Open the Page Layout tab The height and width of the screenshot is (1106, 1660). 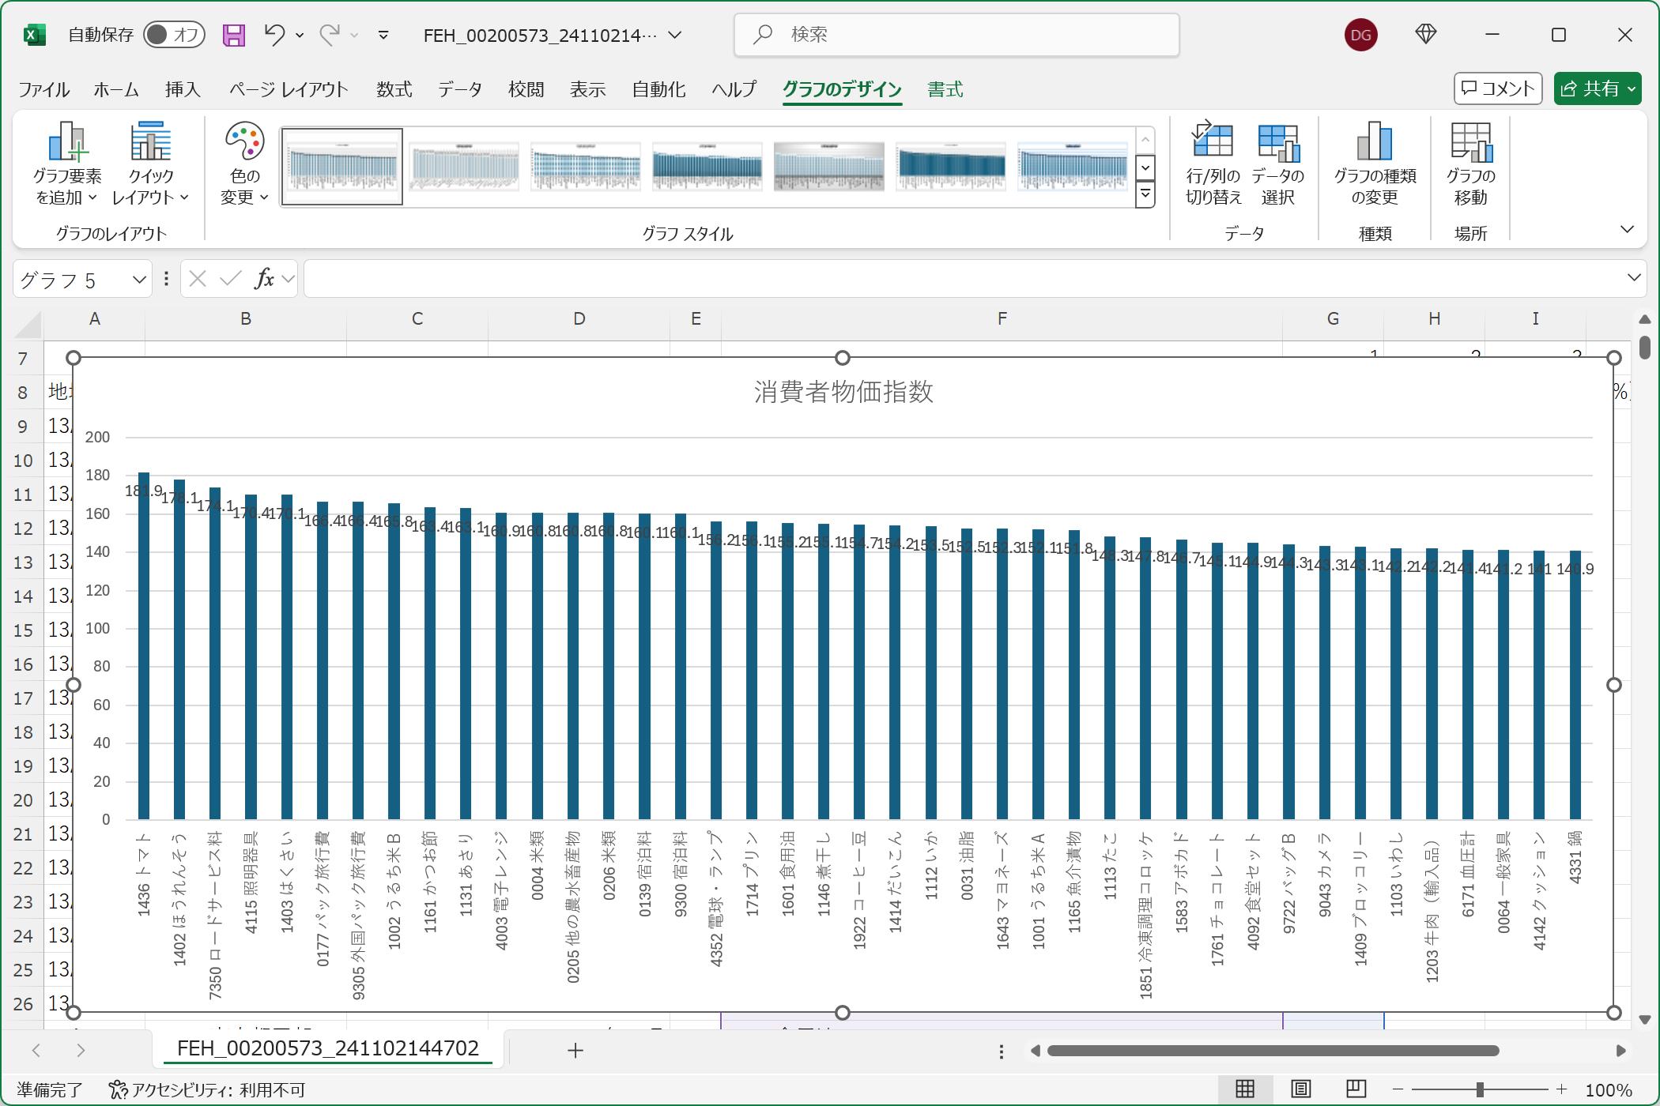[289, 89]
